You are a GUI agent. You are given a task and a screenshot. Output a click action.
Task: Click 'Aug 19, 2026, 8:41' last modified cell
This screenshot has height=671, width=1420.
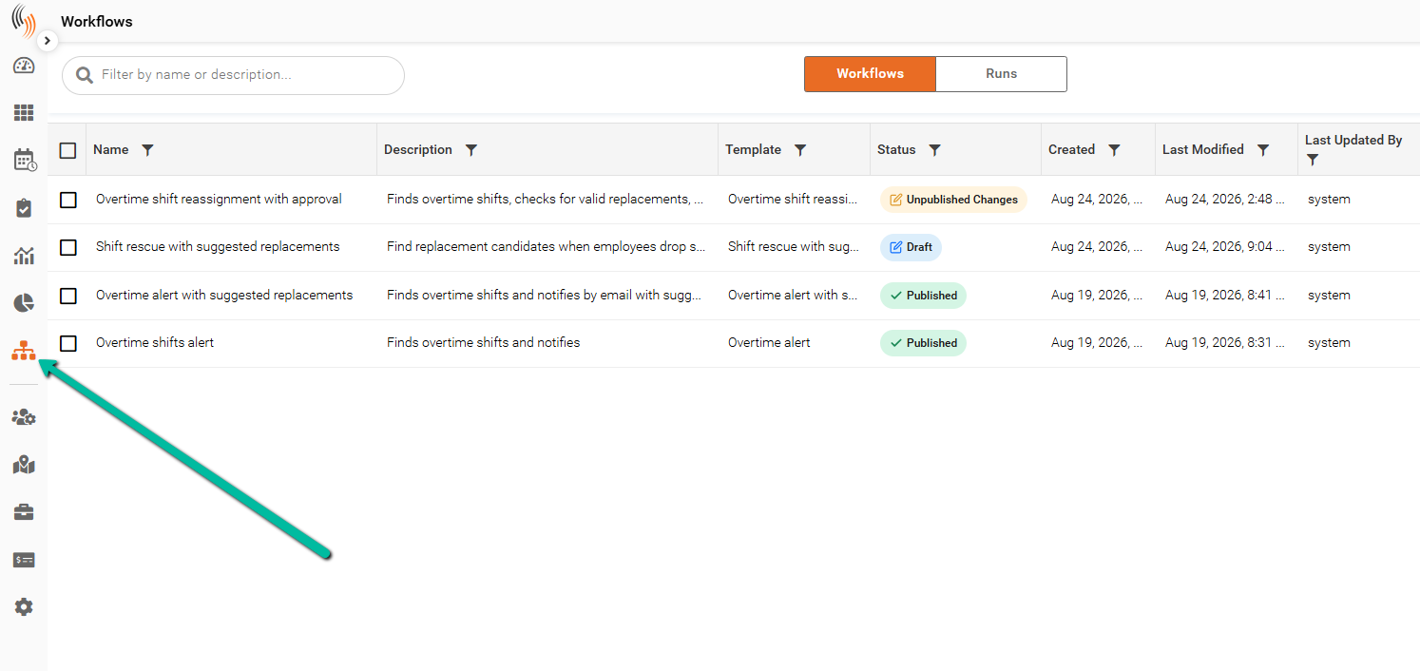point(1225,296)
